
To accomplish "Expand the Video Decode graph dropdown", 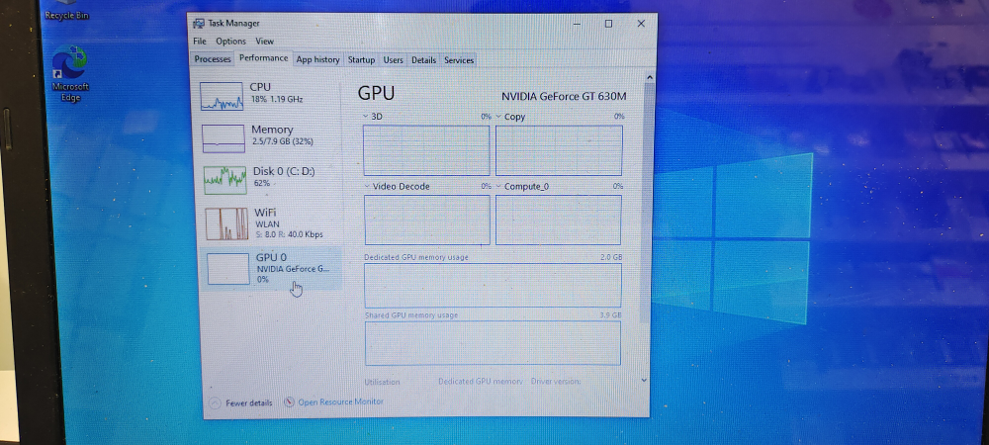I will coord(367,187).
